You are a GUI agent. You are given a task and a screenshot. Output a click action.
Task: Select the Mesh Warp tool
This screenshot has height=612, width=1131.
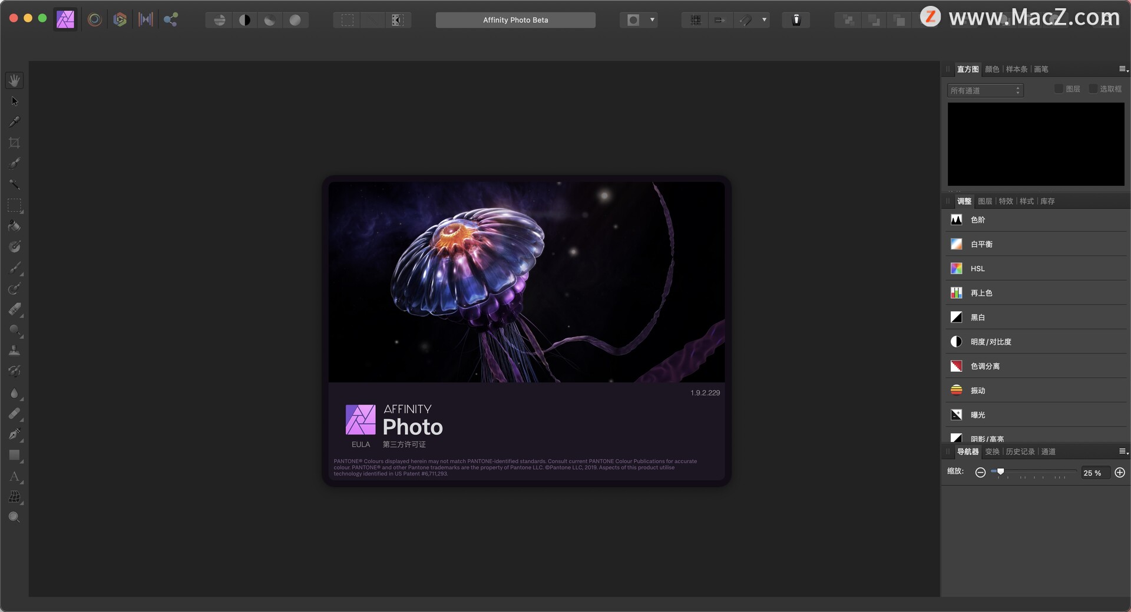point(15,497)
